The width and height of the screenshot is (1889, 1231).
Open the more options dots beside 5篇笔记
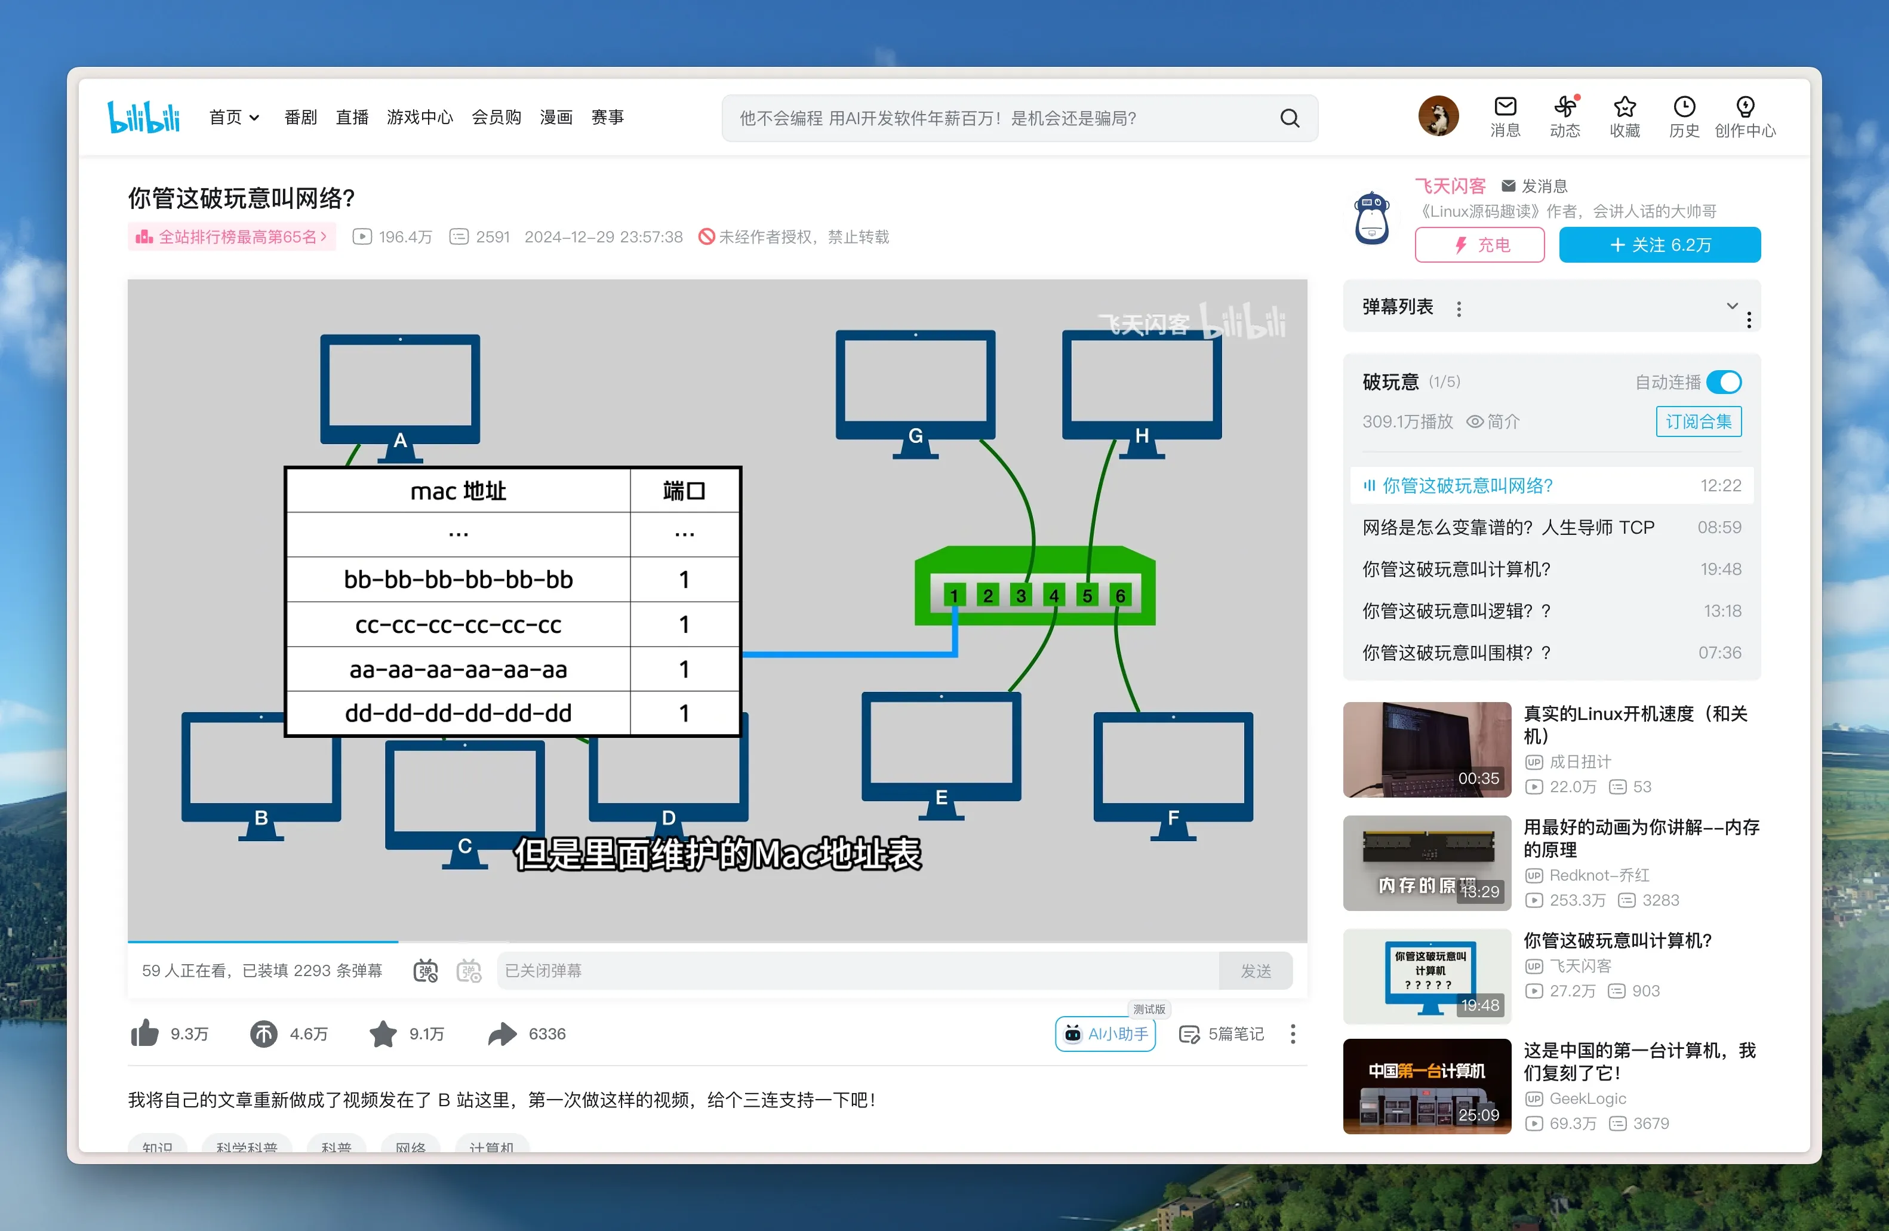tap(1293, 1033)
